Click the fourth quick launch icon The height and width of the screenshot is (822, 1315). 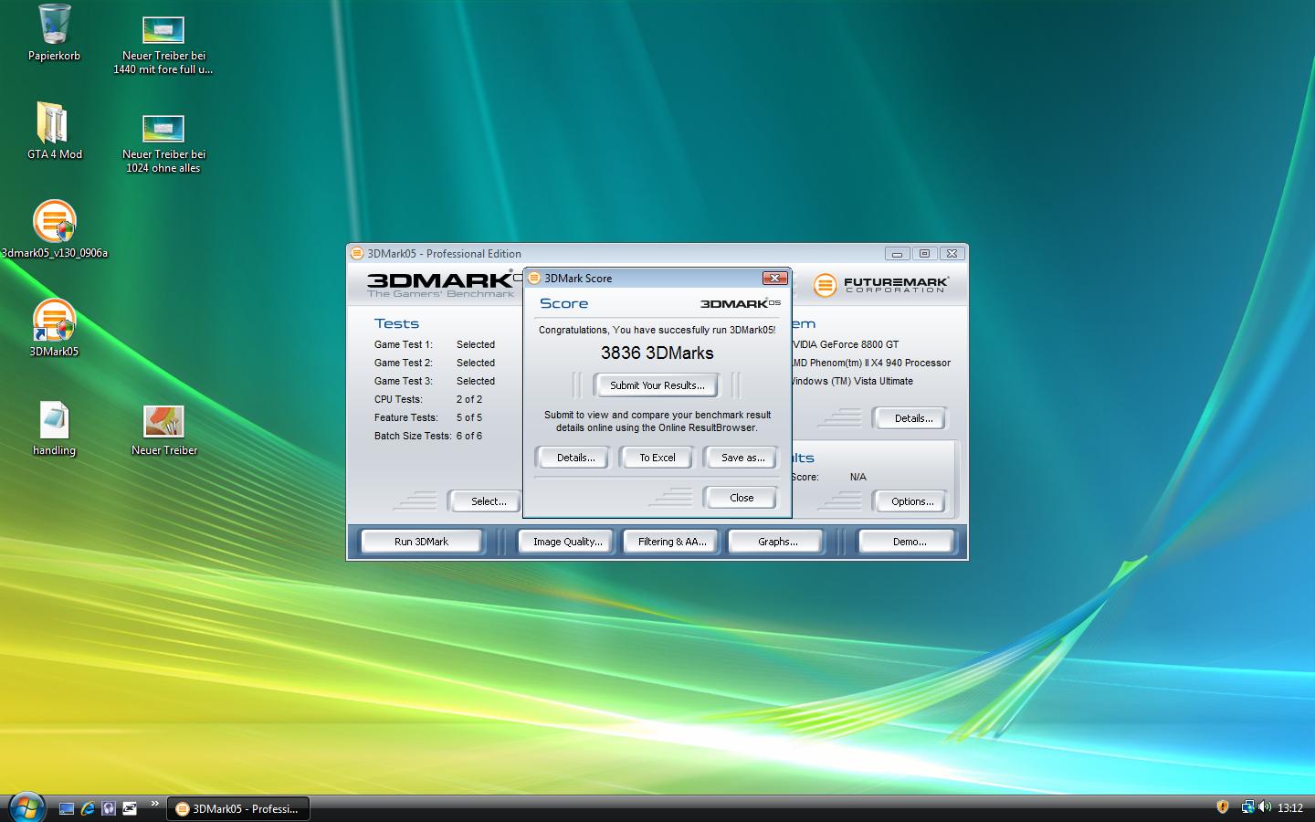(130, 808)
